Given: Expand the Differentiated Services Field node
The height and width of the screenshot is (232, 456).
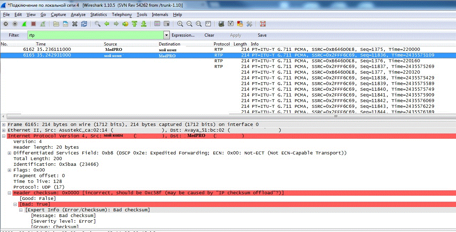Looking at the screenshot, I should [10, 153].
